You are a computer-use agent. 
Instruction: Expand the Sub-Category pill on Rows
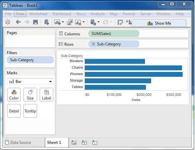point(93,44)
